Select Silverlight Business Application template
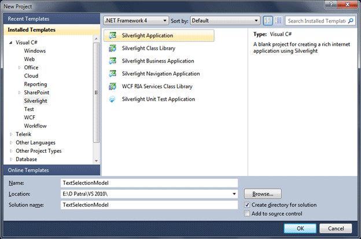Viewport: 361px width, 239px height. pyautogui.click(x=158, y=61)
